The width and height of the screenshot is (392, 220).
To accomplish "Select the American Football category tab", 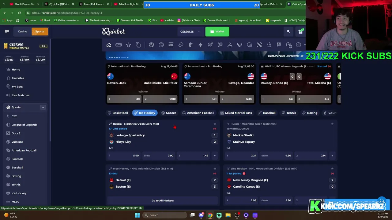I will point(198,113).
